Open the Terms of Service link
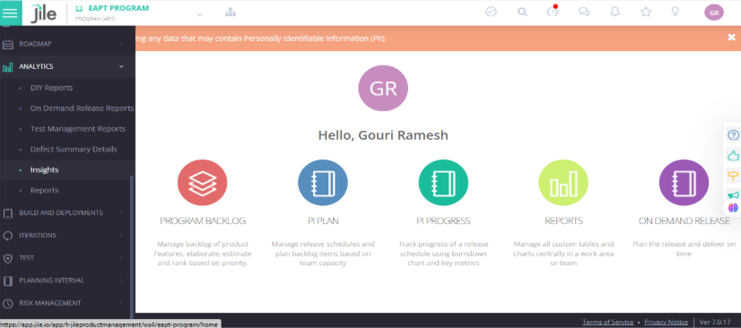 click(x=607, y=322)
